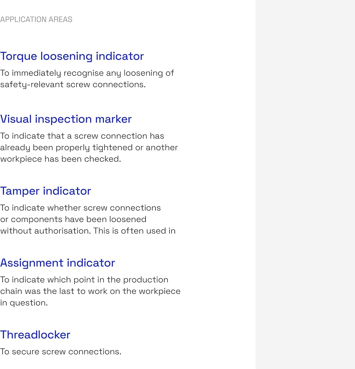Viewport: 355px width, 369px height.
Task: Click the APPLICATION AREAS section label
Action: tap(36, 19)
